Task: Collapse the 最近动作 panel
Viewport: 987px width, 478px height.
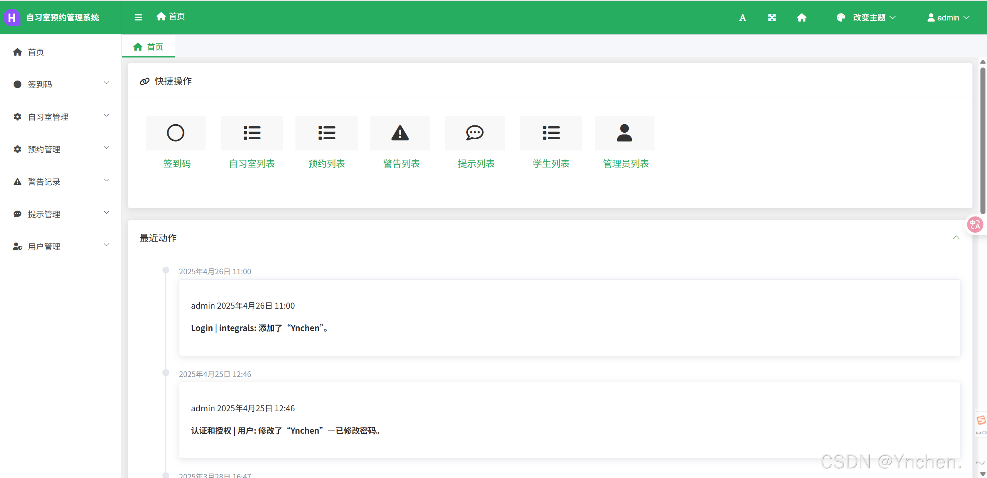Action: tap(956, 238)
